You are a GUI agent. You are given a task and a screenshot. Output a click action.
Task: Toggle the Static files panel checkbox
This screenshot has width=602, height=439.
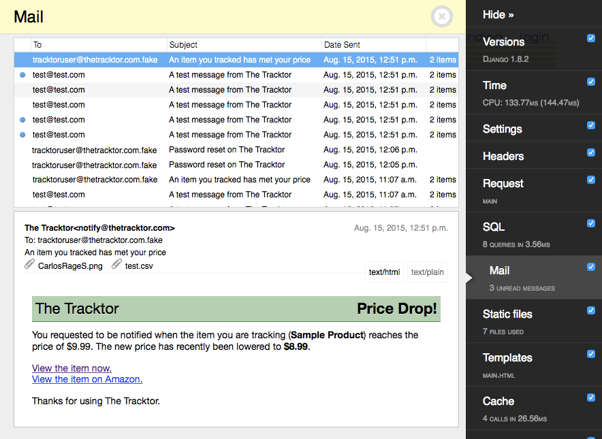(x=591, y=310)
